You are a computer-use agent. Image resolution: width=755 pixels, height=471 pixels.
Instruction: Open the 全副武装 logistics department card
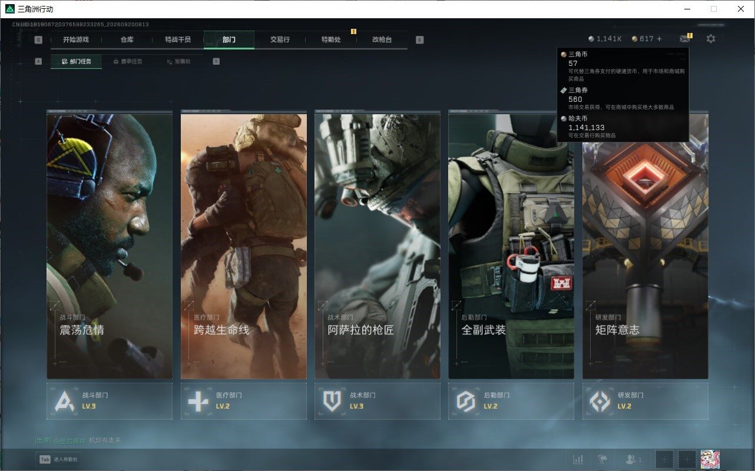click(511, 246)
